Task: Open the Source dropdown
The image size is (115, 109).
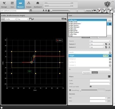Action: point(100,41)
